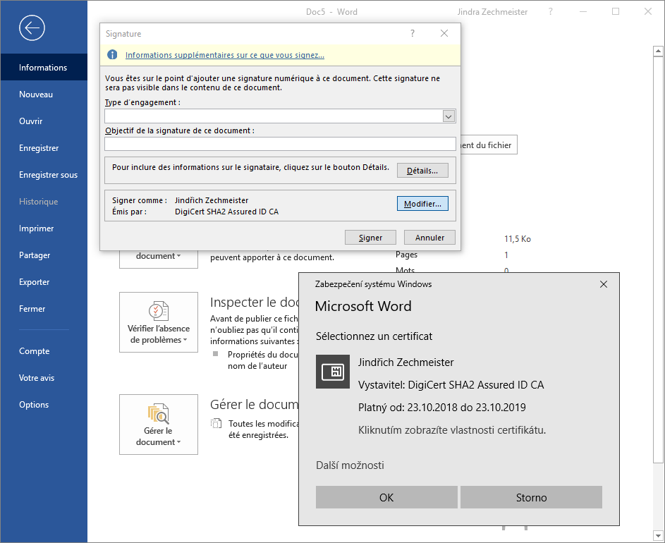Click the certificate icon in security dialog

pyautogui.click(x=333, y=372)
